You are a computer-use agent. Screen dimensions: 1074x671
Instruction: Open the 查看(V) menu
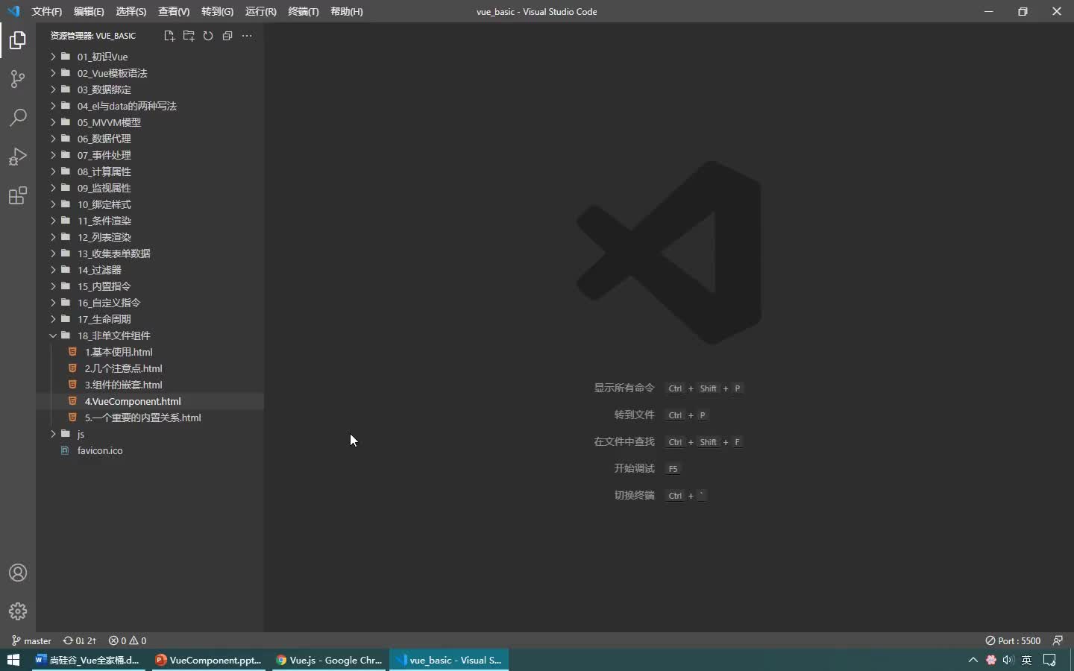pyautogui.click(x=174, y=11)
